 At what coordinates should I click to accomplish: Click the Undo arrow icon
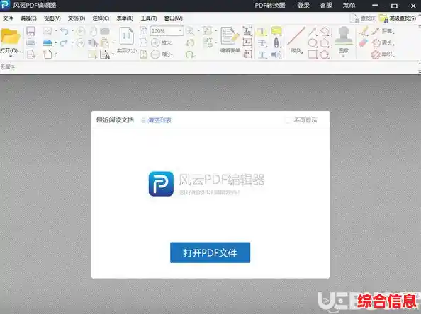click(64, 31)
